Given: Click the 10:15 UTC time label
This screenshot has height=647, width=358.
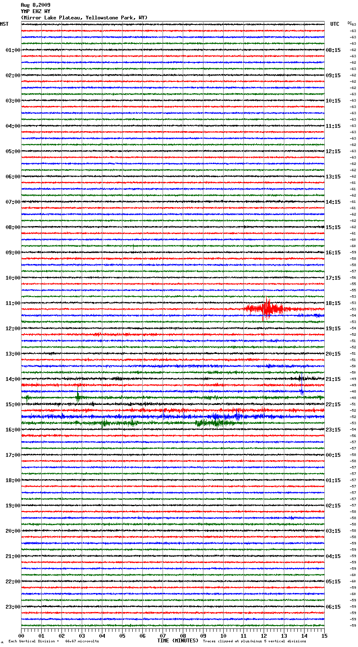Looking at the screenshot, I should (333, 101).
